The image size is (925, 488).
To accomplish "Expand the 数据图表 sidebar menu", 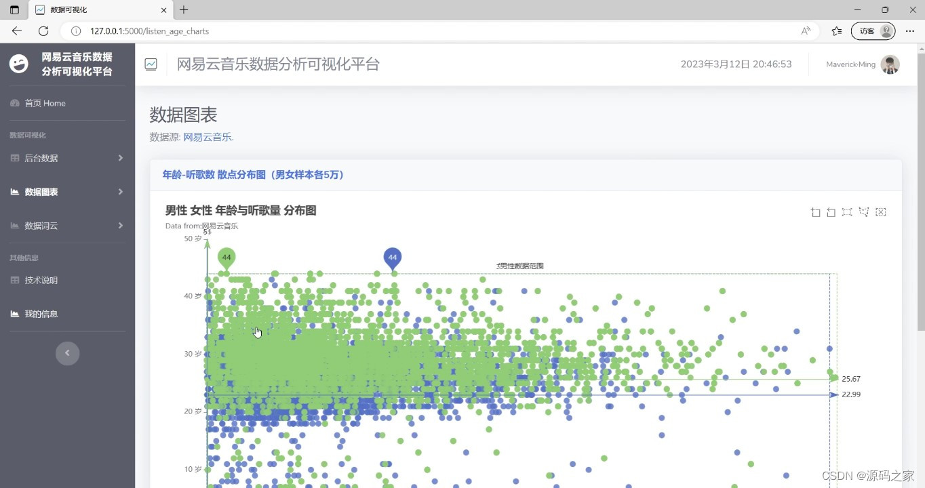I will coord(67,192).
